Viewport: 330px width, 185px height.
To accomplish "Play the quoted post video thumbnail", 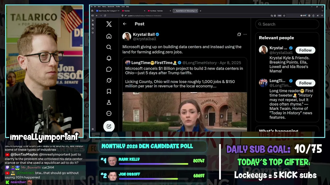I will [x=185, y=112].
